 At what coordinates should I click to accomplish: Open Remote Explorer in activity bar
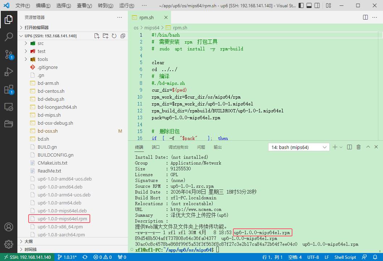coord(9,107)
